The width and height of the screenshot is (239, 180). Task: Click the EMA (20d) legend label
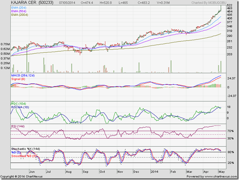(18, 8)
